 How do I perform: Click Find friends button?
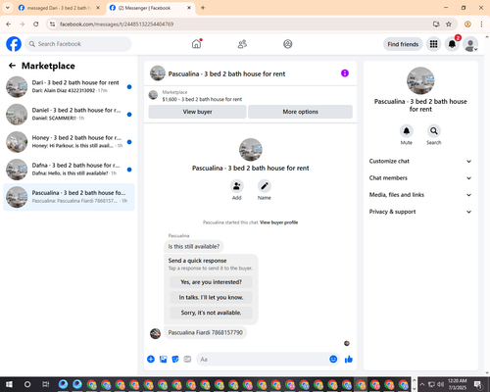pyautogui.click(x=403, y=44)
